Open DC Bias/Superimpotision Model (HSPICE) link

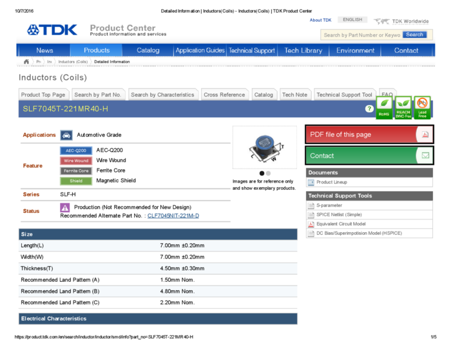click(360, 234)
